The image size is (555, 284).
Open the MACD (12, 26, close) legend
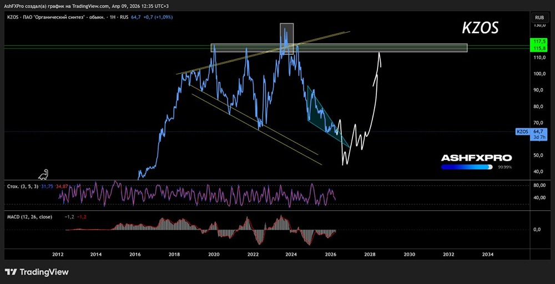point(30,217)
